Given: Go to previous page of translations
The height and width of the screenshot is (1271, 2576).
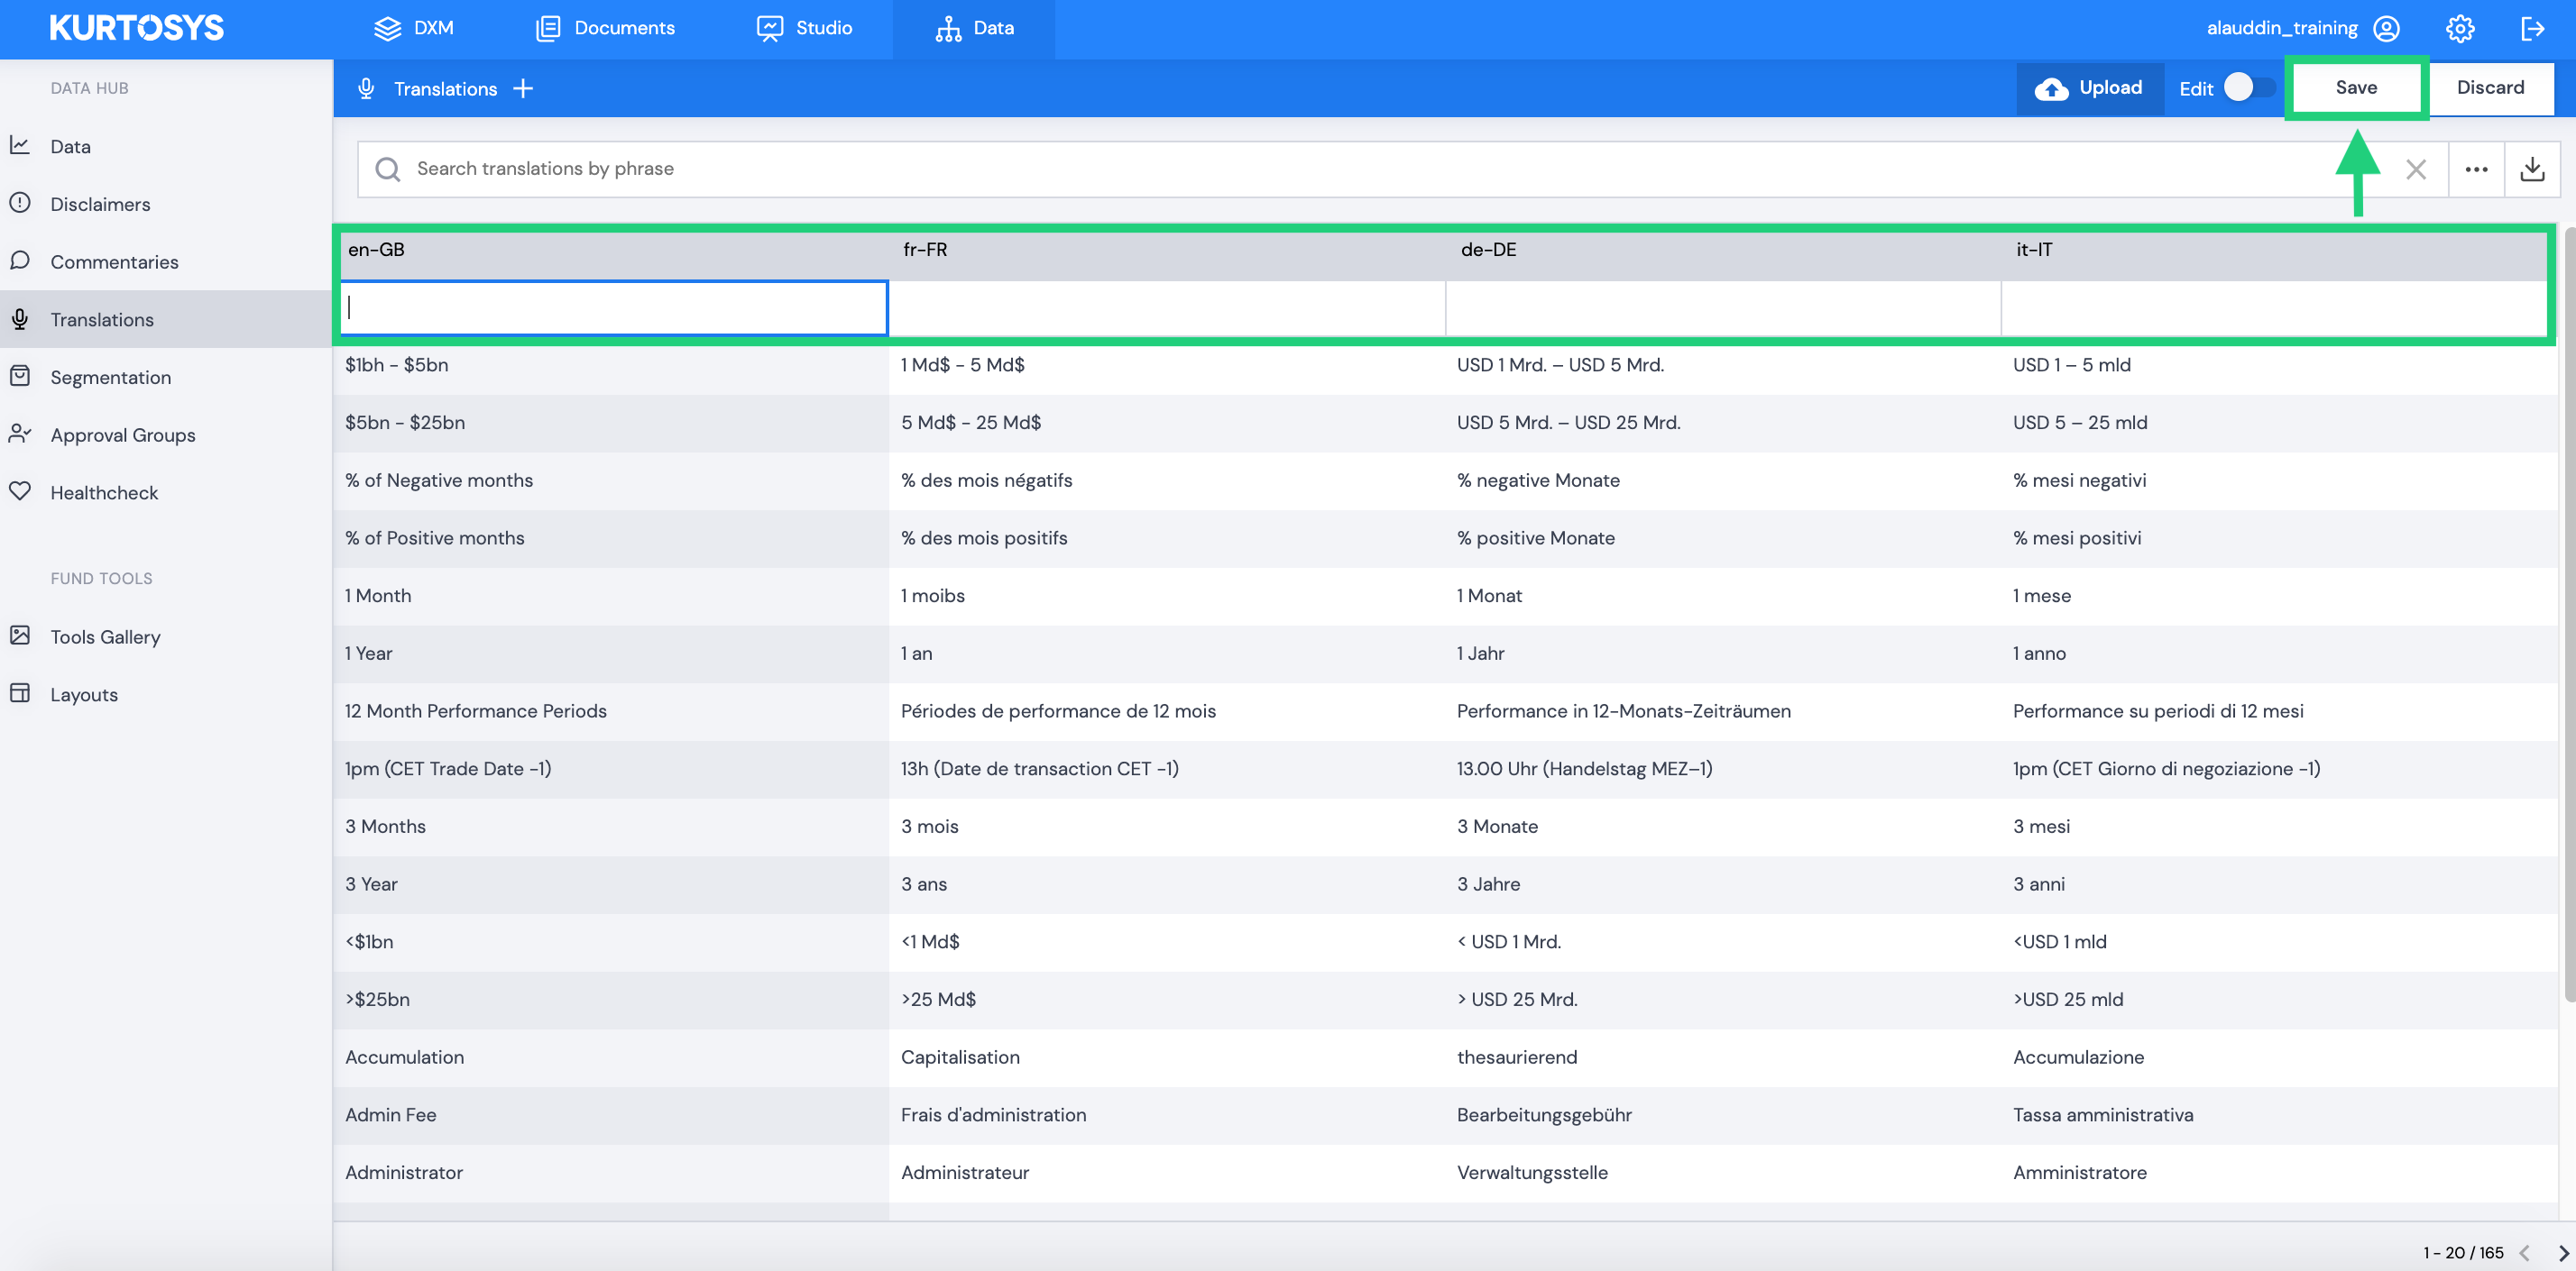Looking at the screenshot, I should (2525, 1252).
